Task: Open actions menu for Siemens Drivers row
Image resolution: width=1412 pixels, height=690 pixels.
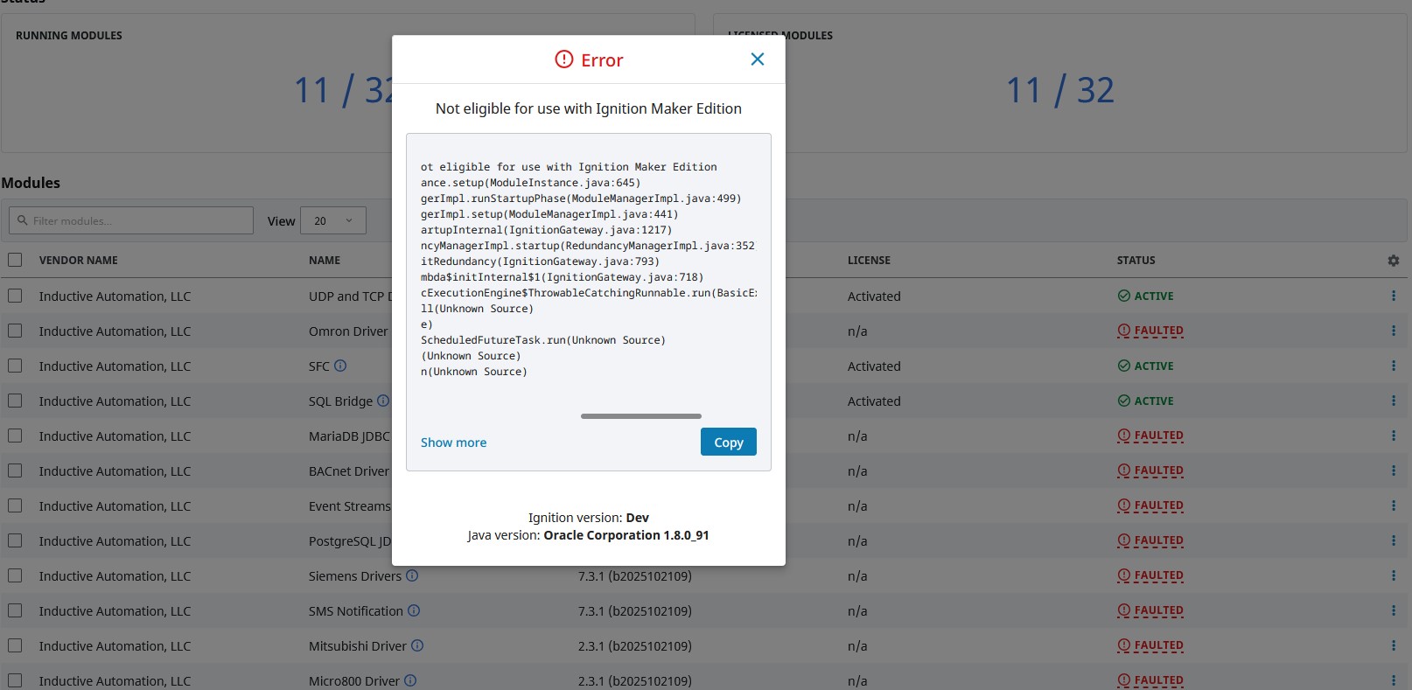Action: pos(1394,575)
